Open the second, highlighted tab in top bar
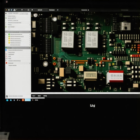140x140 pixels. [52, 10]
